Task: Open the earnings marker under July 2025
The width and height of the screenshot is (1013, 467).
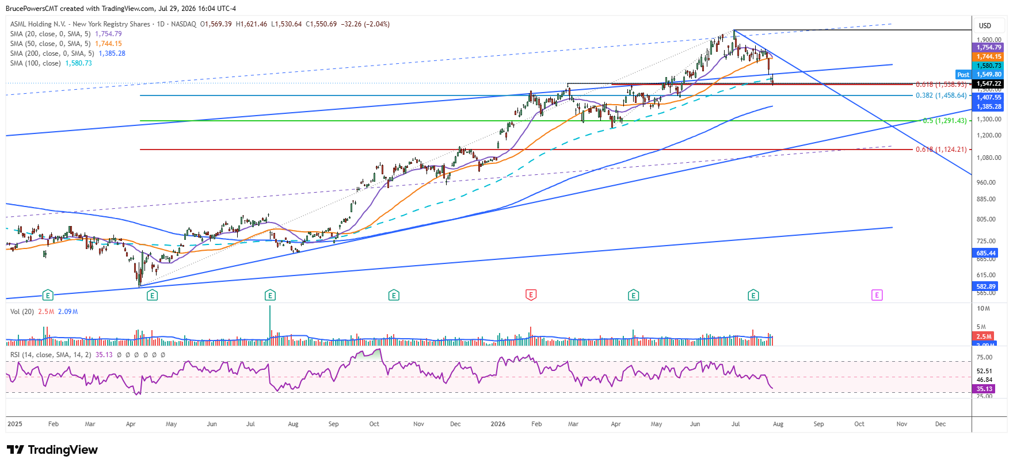Action: click(270, 295)
